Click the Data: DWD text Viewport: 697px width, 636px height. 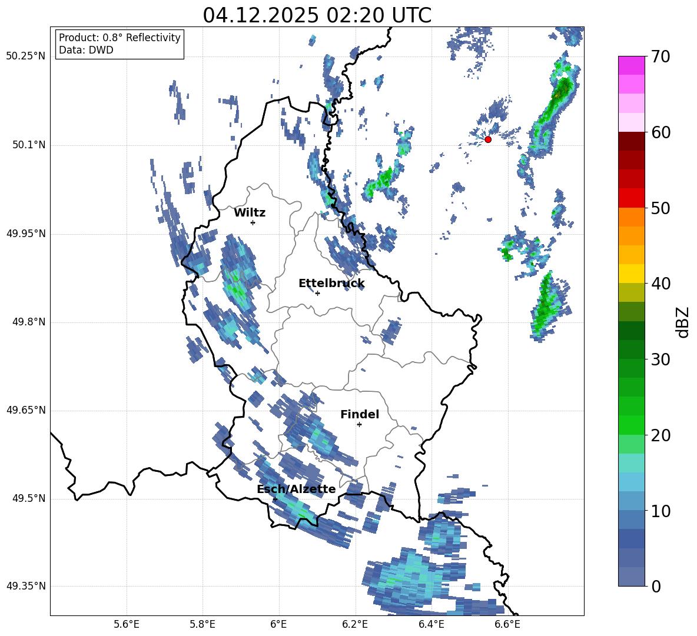pos(86,50)
